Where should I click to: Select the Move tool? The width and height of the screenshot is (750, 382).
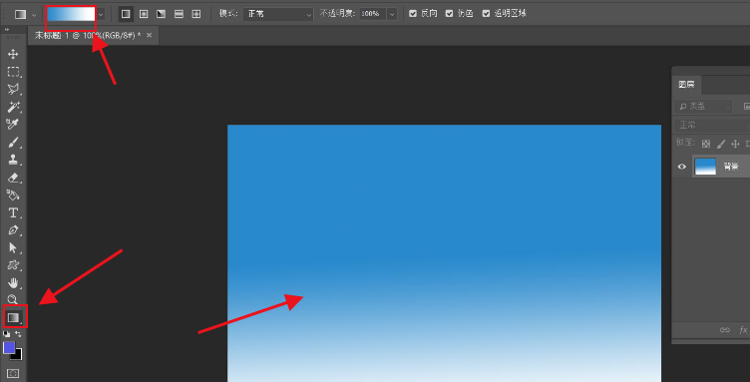click(13, 54)
